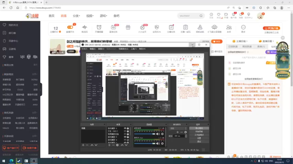
Task: Open the history clock icon in header
Action: coord(211,15)
